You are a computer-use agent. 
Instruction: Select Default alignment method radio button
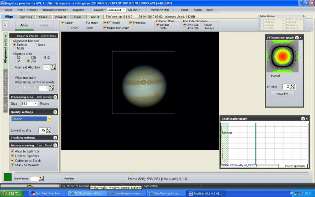coord(14,45)
